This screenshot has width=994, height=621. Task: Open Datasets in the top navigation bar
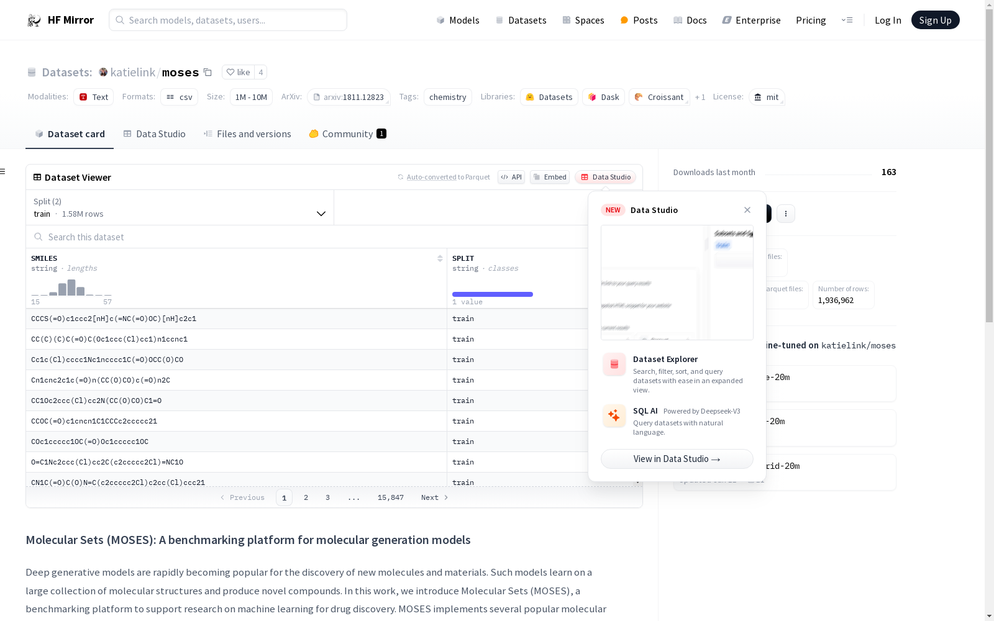point(521,20)
